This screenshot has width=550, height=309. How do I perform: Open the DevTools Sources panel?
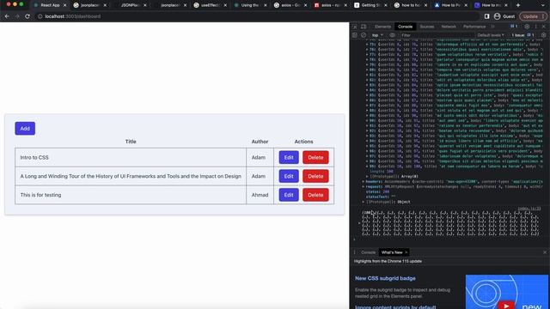click(427, 27)
